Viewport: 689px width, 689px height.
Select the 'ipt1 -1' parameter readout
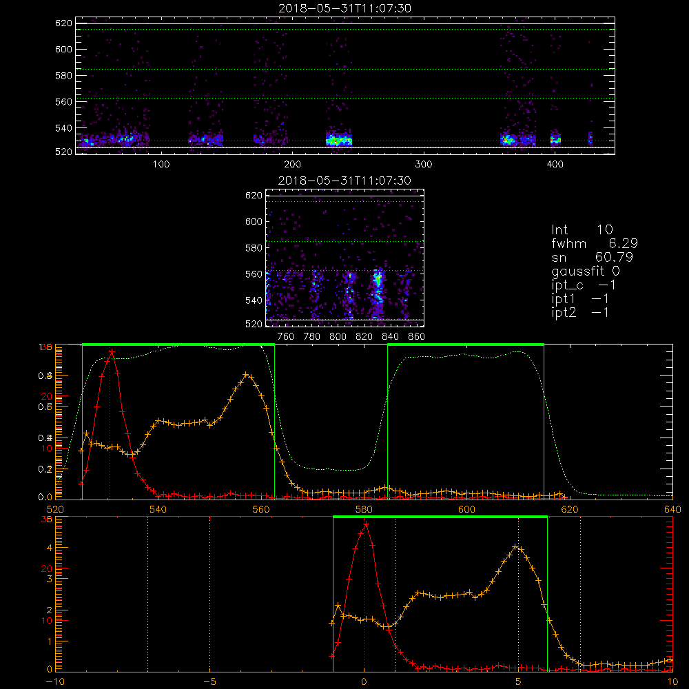pos(580,299)
